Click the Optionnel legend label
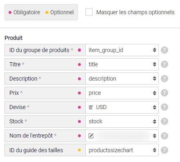This screenshot has width=180, height=162. pyautogui.click(x=62, y=12)
